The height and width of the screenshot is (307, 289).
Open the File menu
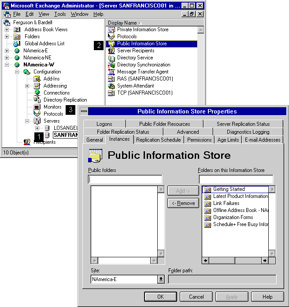(17, 14)
